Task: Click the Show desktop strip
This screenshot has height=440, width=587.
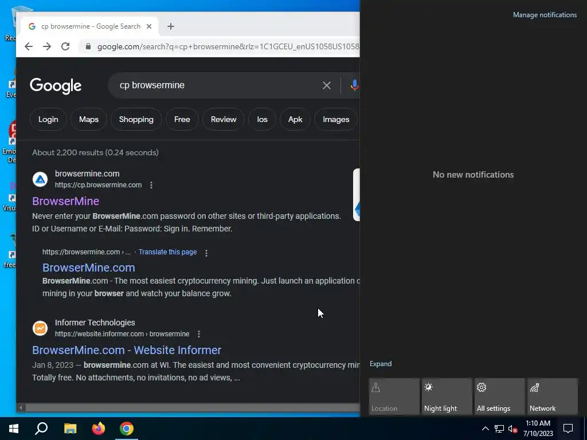Action: [585, 429]
